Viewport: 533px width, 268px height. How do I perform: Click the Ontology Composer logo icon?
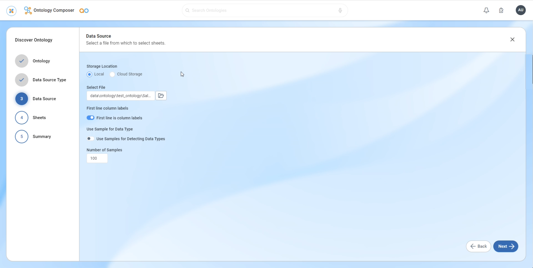point(28,10)
